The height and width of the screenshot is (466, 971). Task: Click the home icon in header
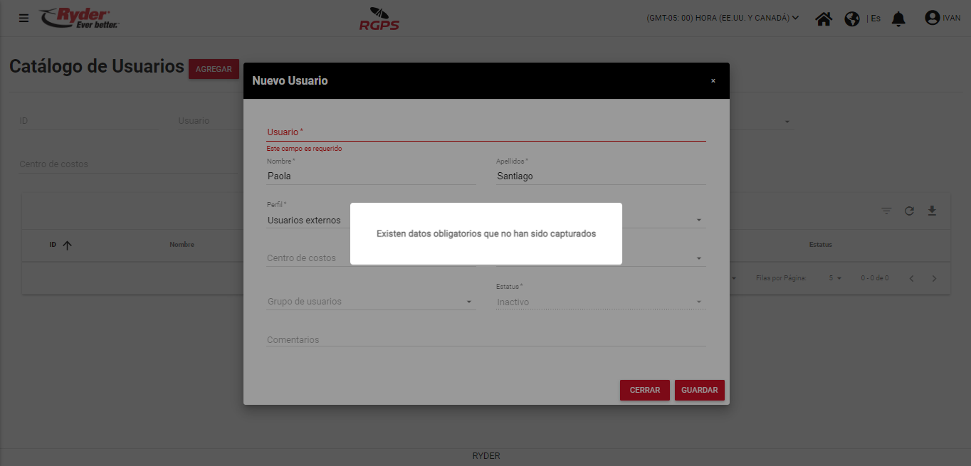coord(824,18)
